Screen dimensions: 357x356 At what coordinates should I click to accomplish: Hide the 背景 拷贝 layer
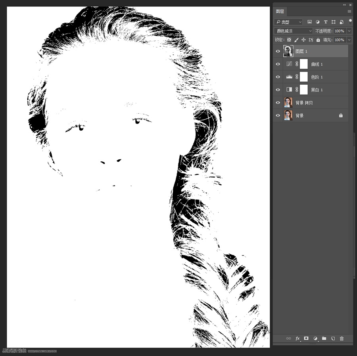tap(278, 103)
